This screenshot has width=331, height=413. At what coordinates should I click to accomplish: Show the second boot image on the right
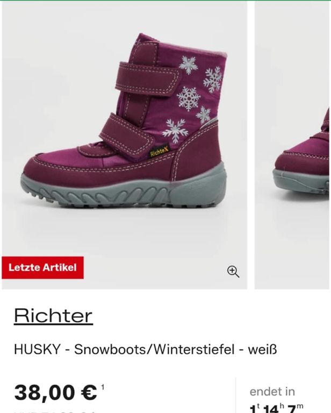(293, 145)
